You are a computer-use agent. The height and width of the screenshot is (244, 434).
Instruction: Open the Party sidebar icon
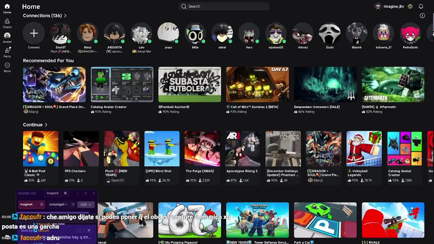(x=7, y=50)
